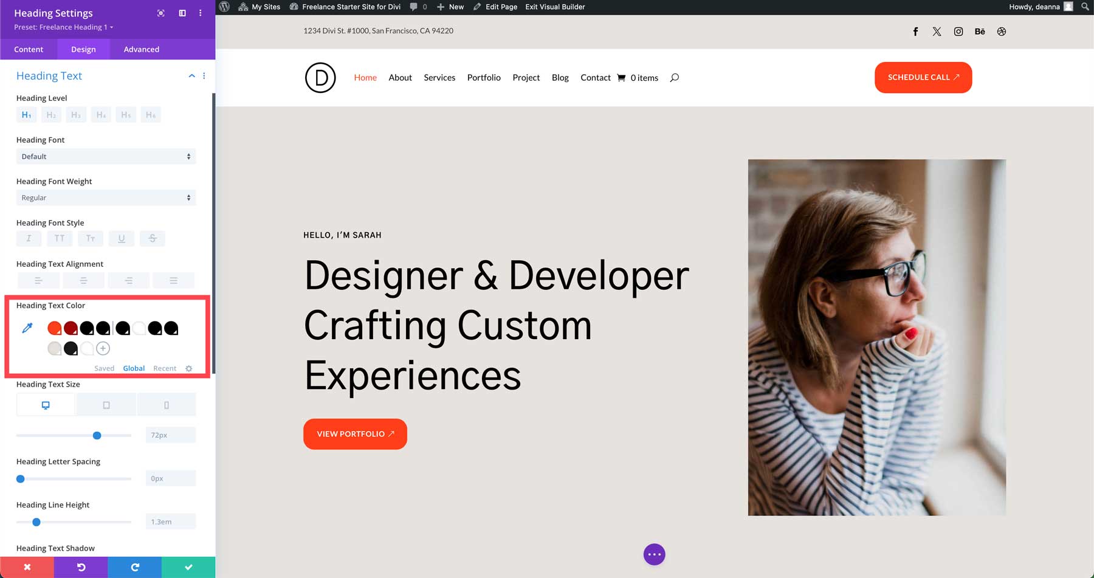
Task: Open the color swatch settings gear
Action: point(188,368)
